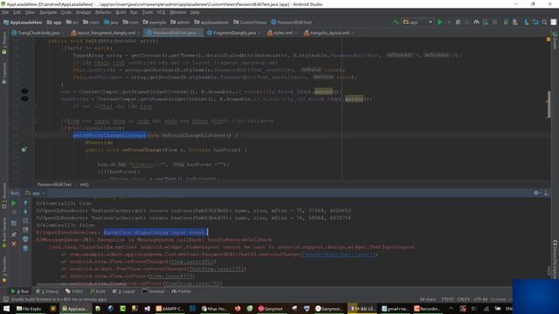The width and height of the screenshot is (559, 314).
Task: Click the editor vertical scrollbar
Action: (x=549, y=105)
